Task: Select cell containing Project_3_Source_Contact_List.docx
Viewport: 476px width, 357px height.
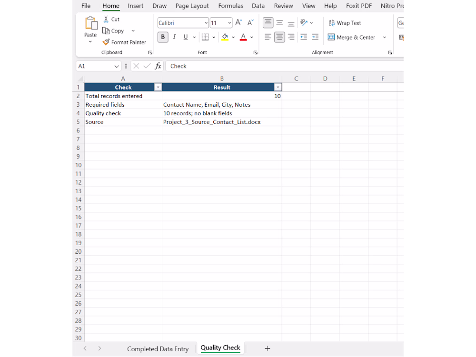Action: (222, 122)
